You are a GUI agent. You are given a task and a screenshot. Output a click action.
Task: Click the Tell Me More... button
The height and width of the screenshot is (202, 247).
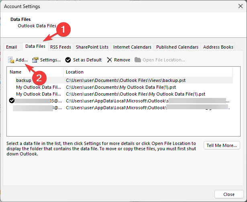point(222,145)
